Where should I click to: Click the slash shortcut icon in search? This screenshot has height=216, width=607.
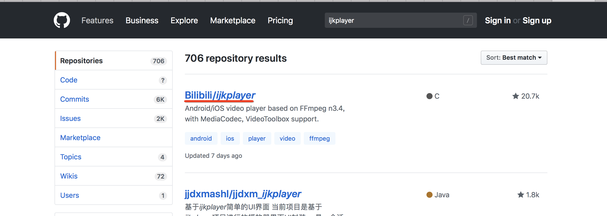pyautogui.click(x=468, y=20)
